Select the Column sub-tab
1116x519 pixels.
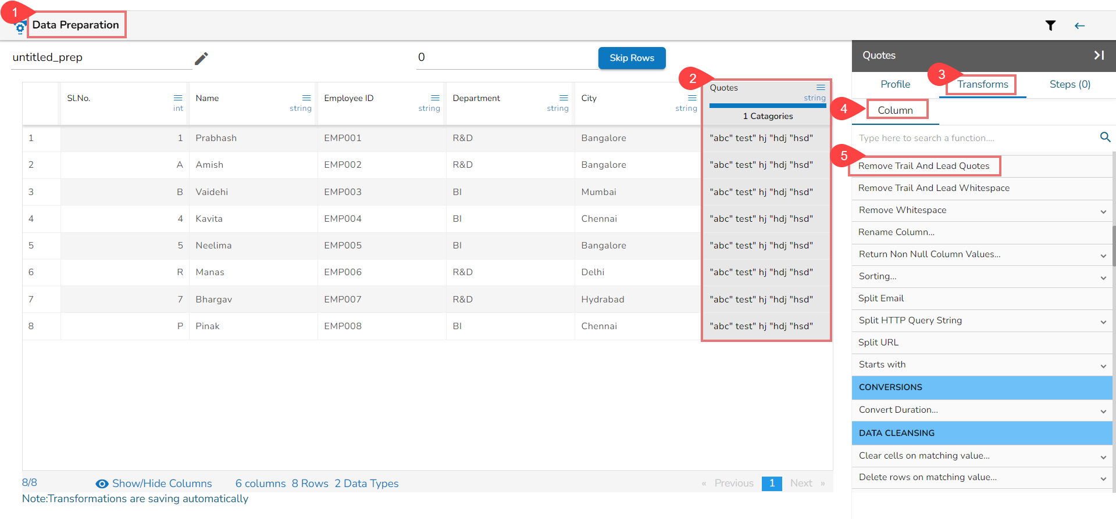(895, 110)
